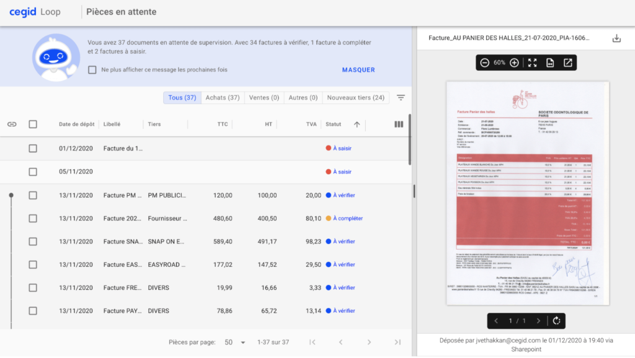Click the MASQUER button

358,70
